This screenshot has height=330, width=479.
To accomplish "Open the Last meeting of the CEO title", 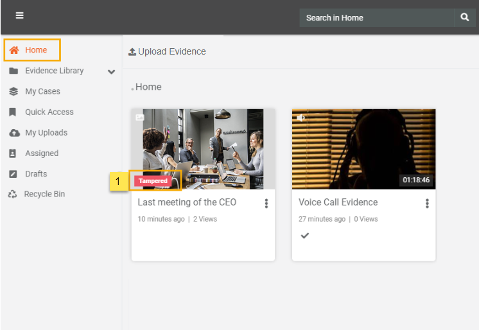I will (187, 202).
